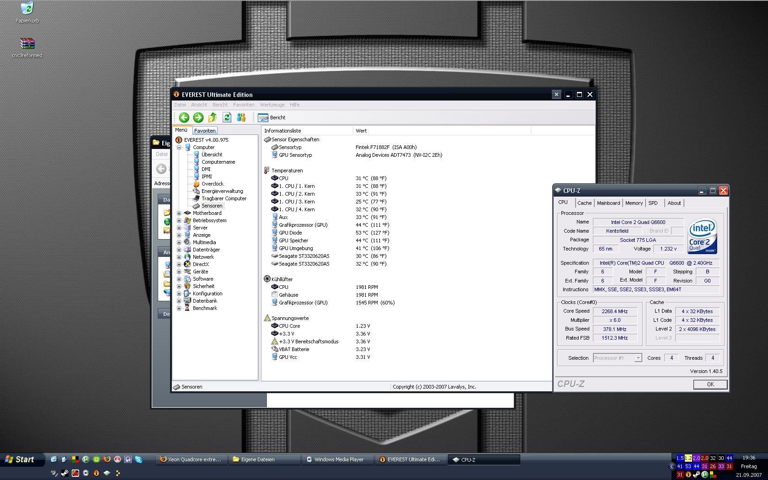Select the Menü tab in left panel

tap(181, 130)
